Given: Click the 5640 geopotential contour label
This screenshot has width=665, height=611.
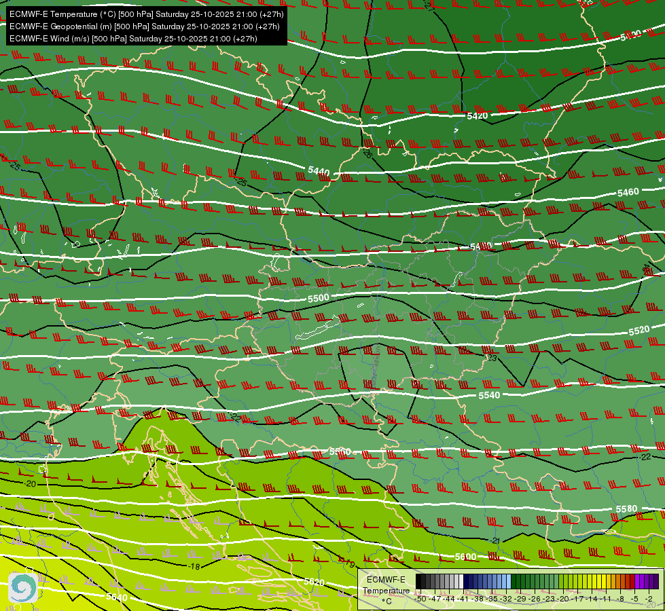Looking at the screenshot, I should (117, 597).
